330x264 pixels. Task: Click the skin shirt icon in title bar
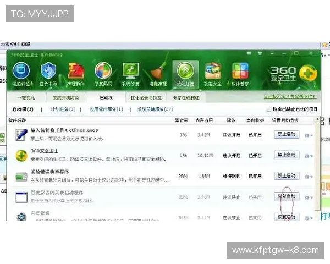pos(260,53)
